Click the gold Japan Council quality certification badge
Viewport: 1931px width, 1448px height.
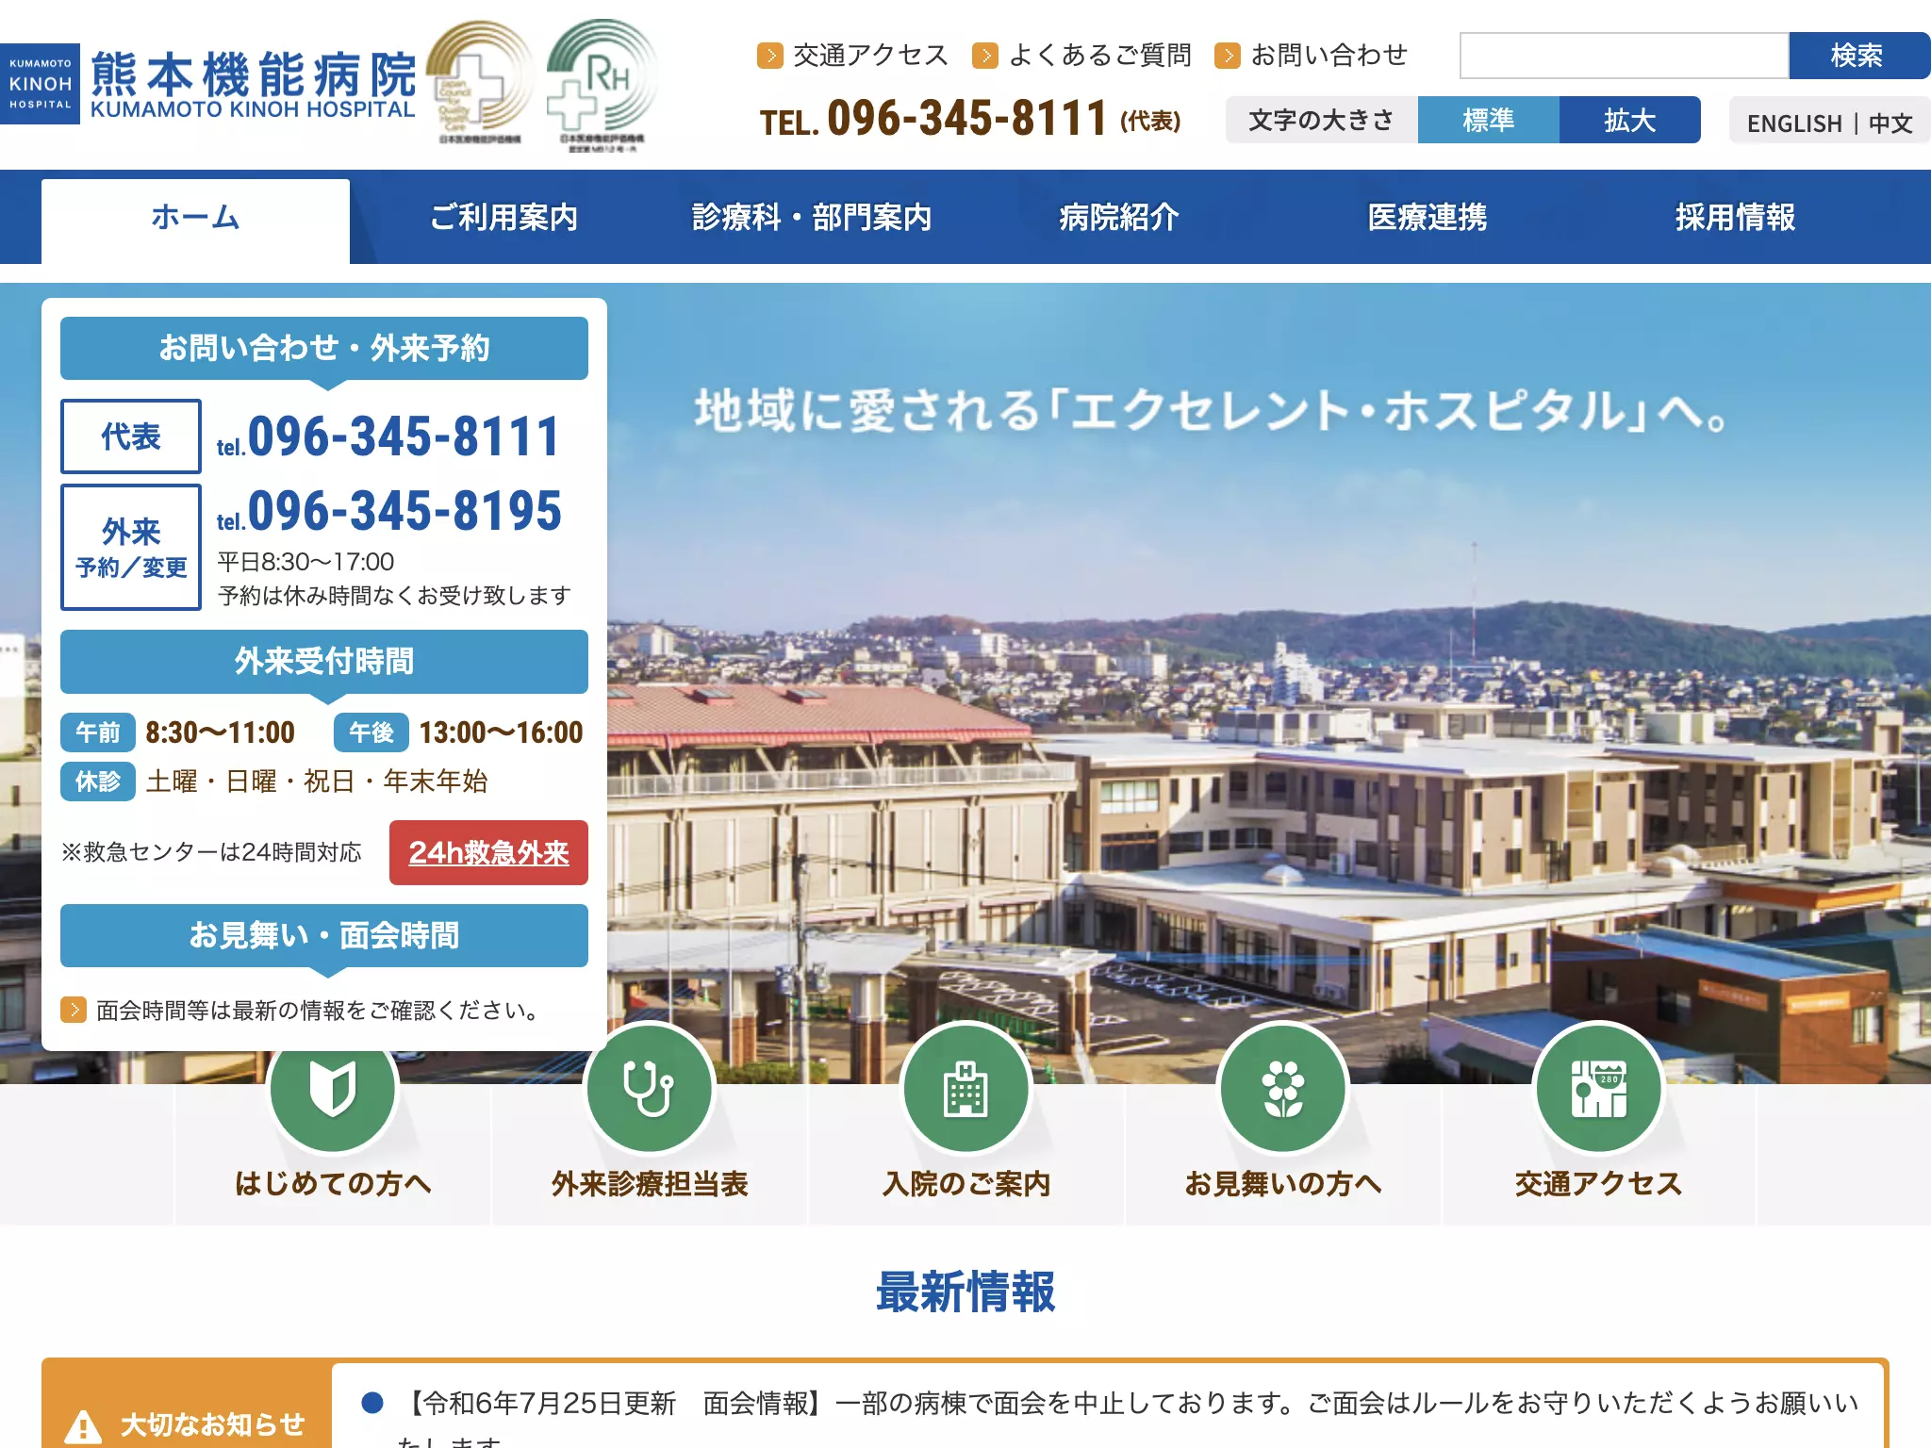[x=480, y=82]
